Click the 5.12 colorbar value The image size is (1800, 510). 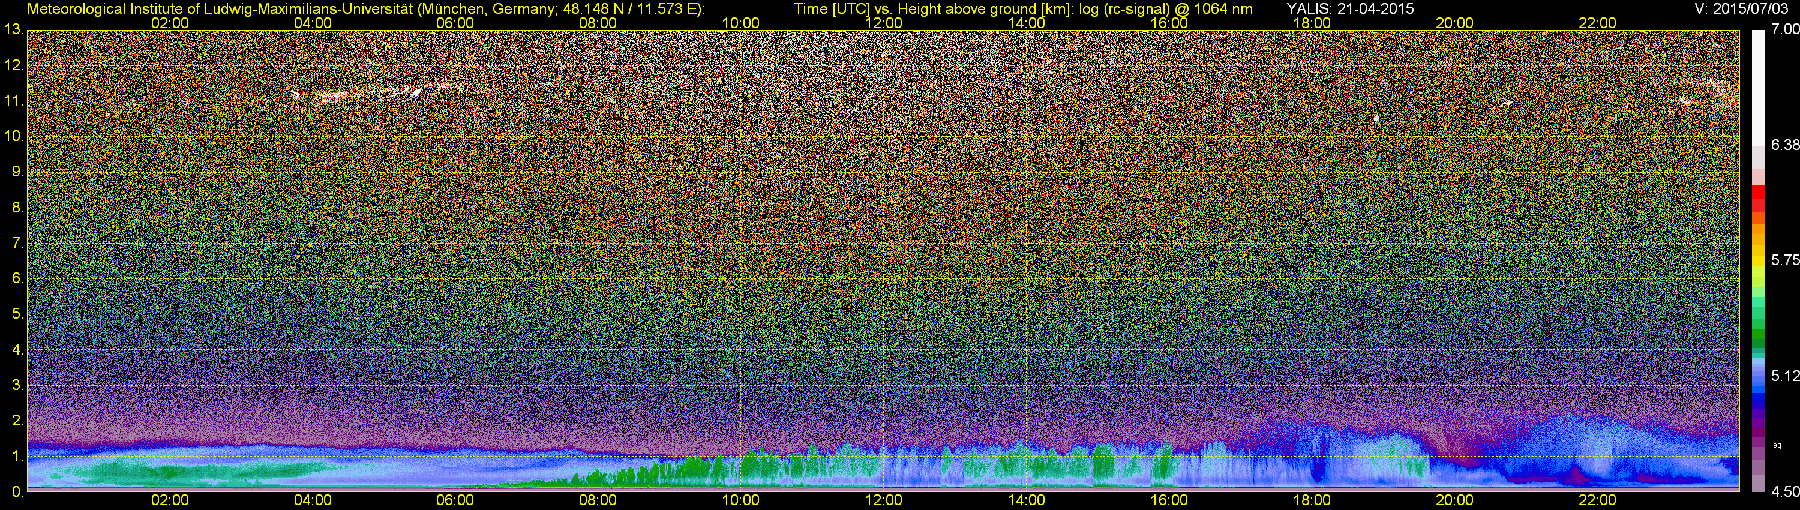click(x=1786, y=376)
